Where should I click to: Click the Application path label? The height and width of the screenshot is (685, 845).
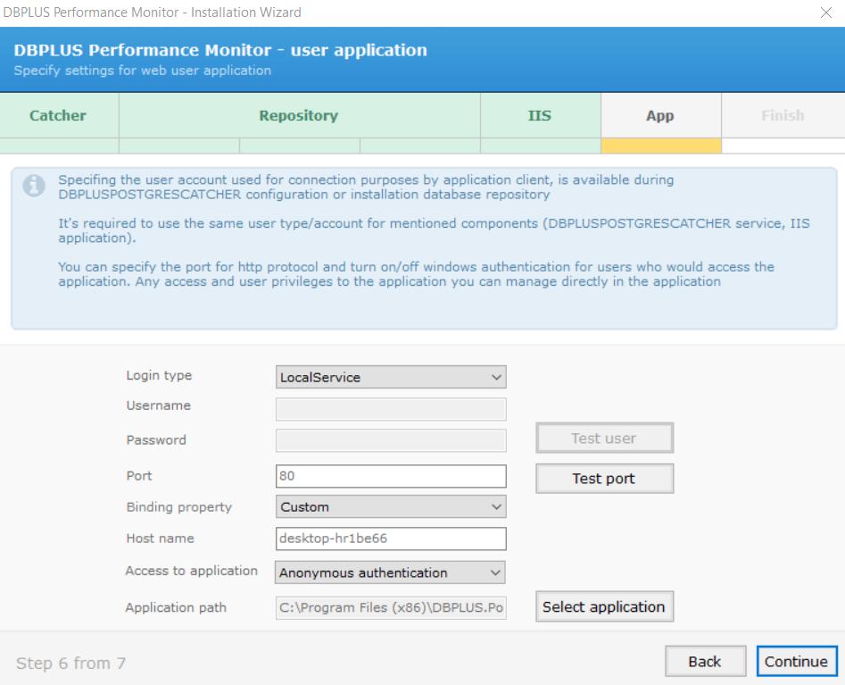click(x=176, y=607)
